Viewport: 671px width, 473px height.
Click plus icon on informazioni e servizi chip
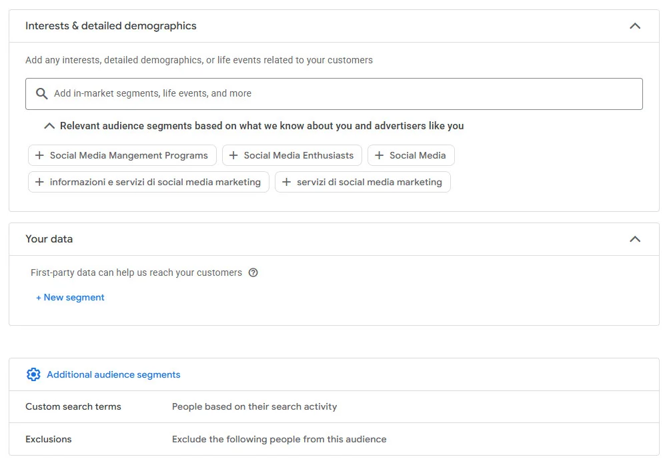coord(39,182)
